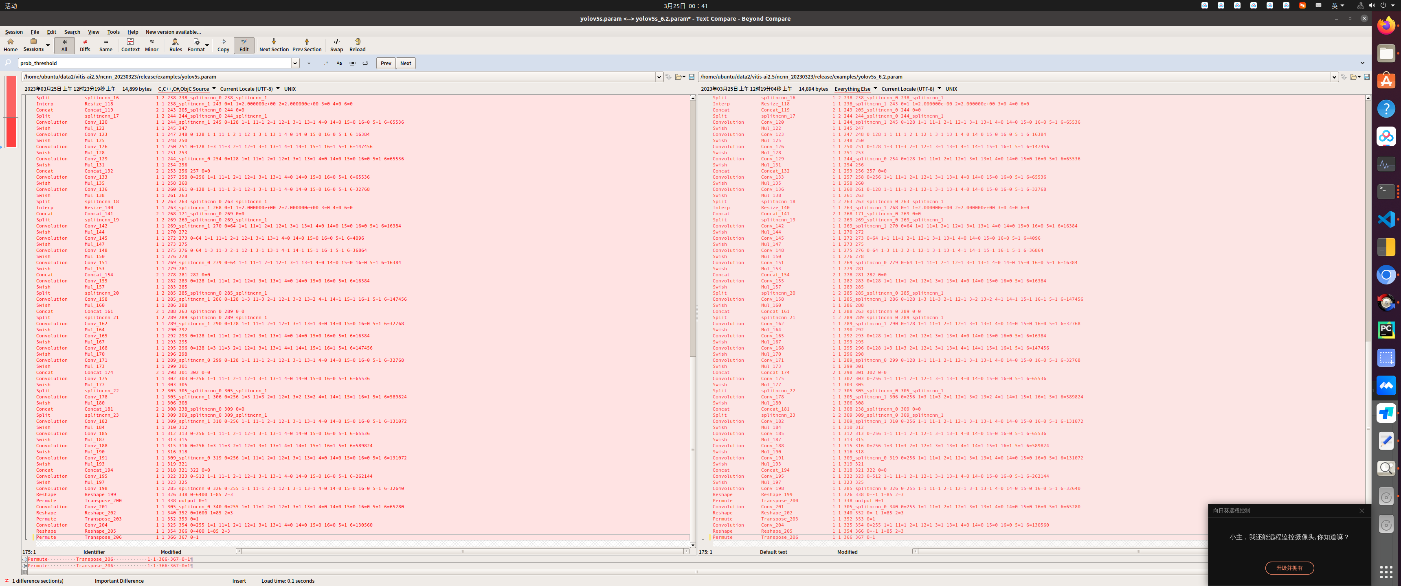Click the Copy toolbar icon
The height and width of the screenshot is (586, 1401).
tap(223, 45)
